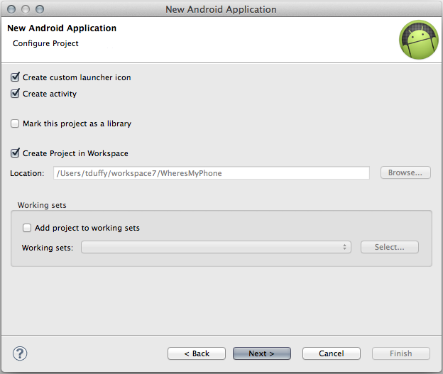
Task: Open the working sets Select... dialog
Action: pyautogui.click(x=389, y=247)
